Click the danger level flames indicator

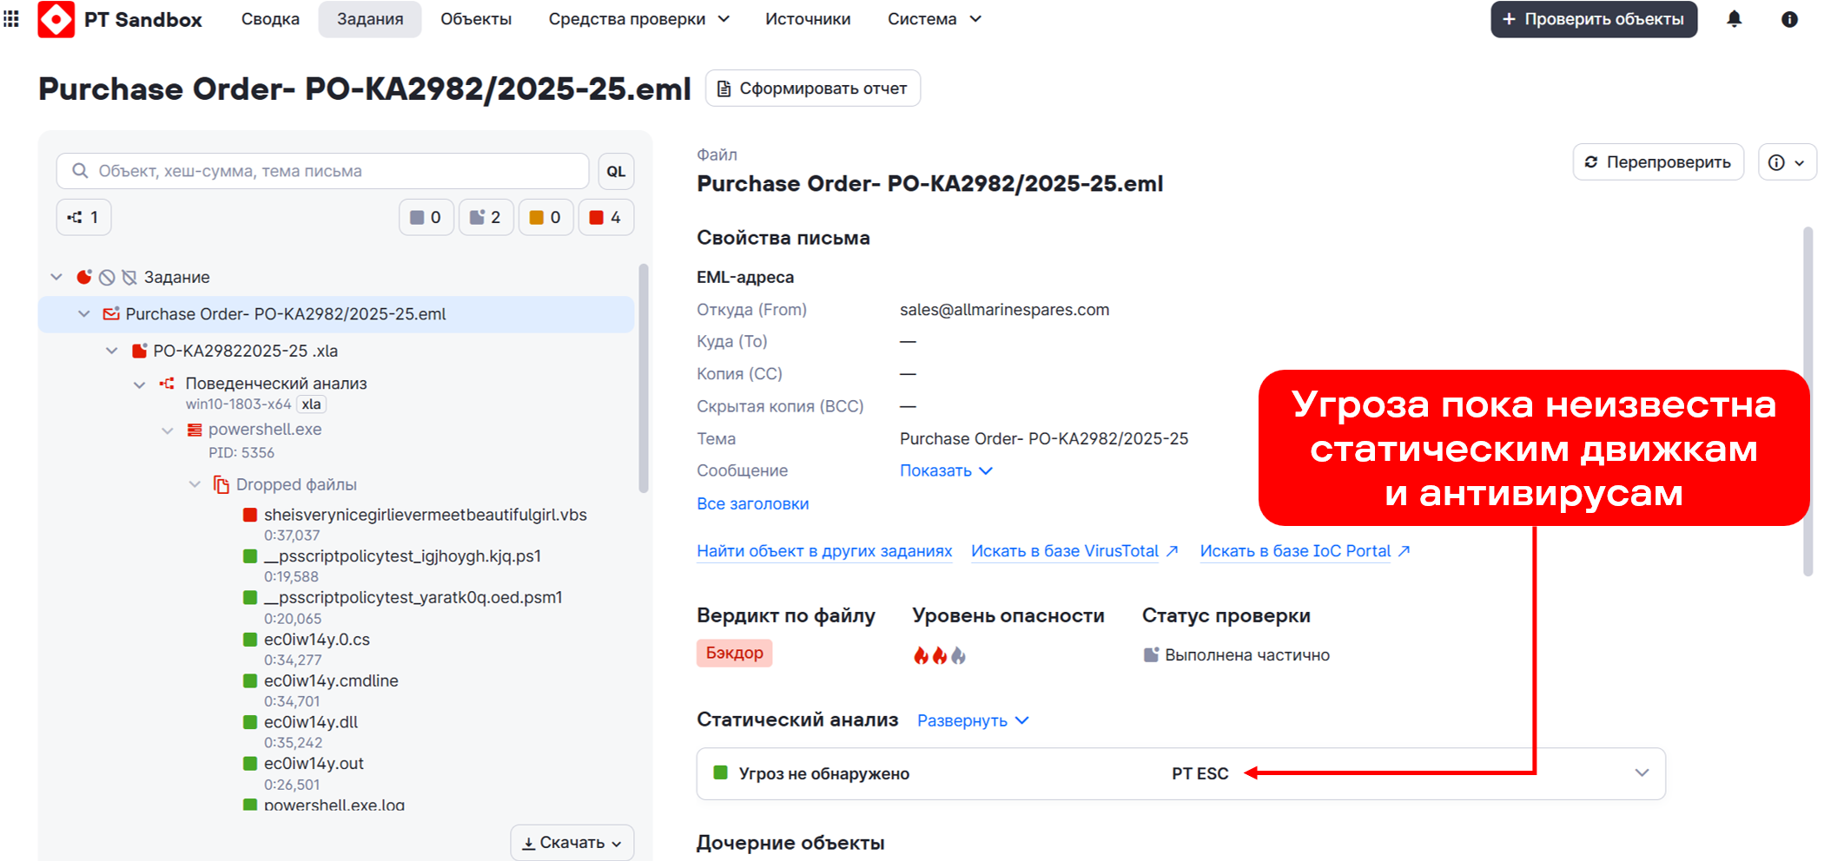939,655
